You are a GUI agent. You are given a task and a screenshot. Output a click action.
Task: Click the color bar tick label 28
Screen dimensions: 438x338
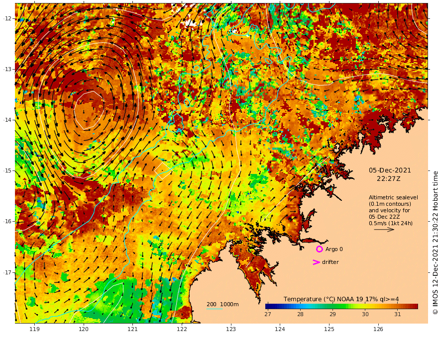click(x=300, y=314)
